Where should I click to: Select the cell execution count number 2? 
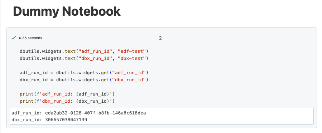pyautogui.click(x=160, y=38)
